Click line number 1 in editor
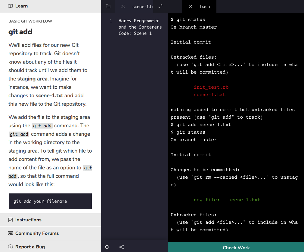 [111, 21]
